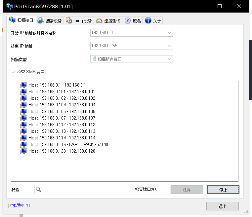252x217 pixels.
Task: Open the start IP address dropdown arrow
Action: tap(169, 33)
